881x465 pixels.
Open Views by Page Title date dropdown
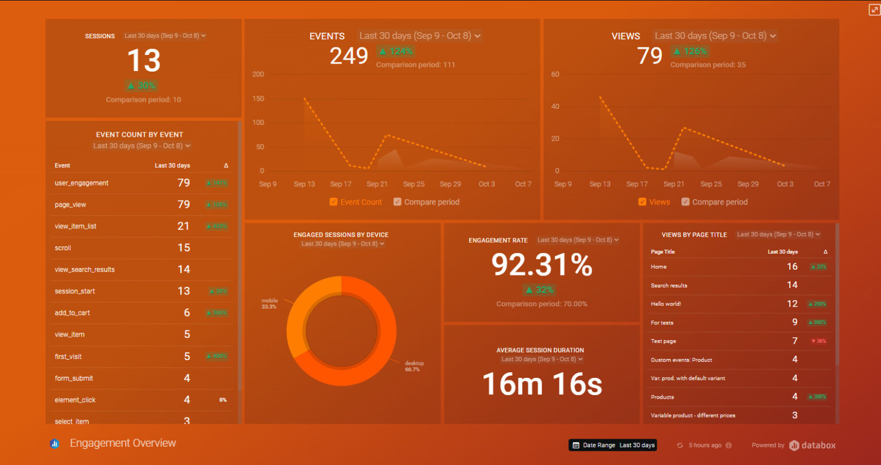pyautogui.click(x=778, y=235)
